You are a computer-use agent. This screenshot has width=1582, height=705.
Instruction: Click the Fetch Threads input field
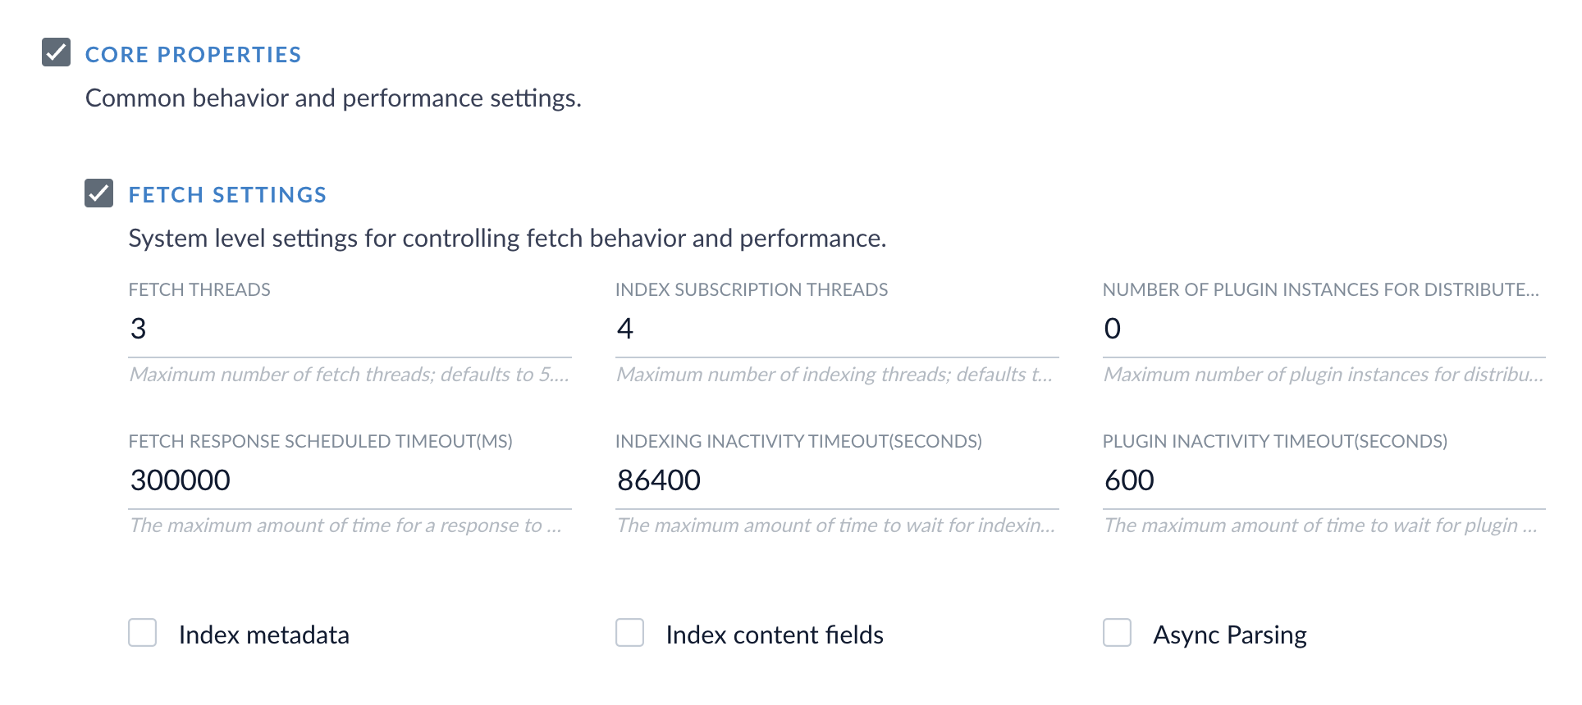(x=350, y=329)
